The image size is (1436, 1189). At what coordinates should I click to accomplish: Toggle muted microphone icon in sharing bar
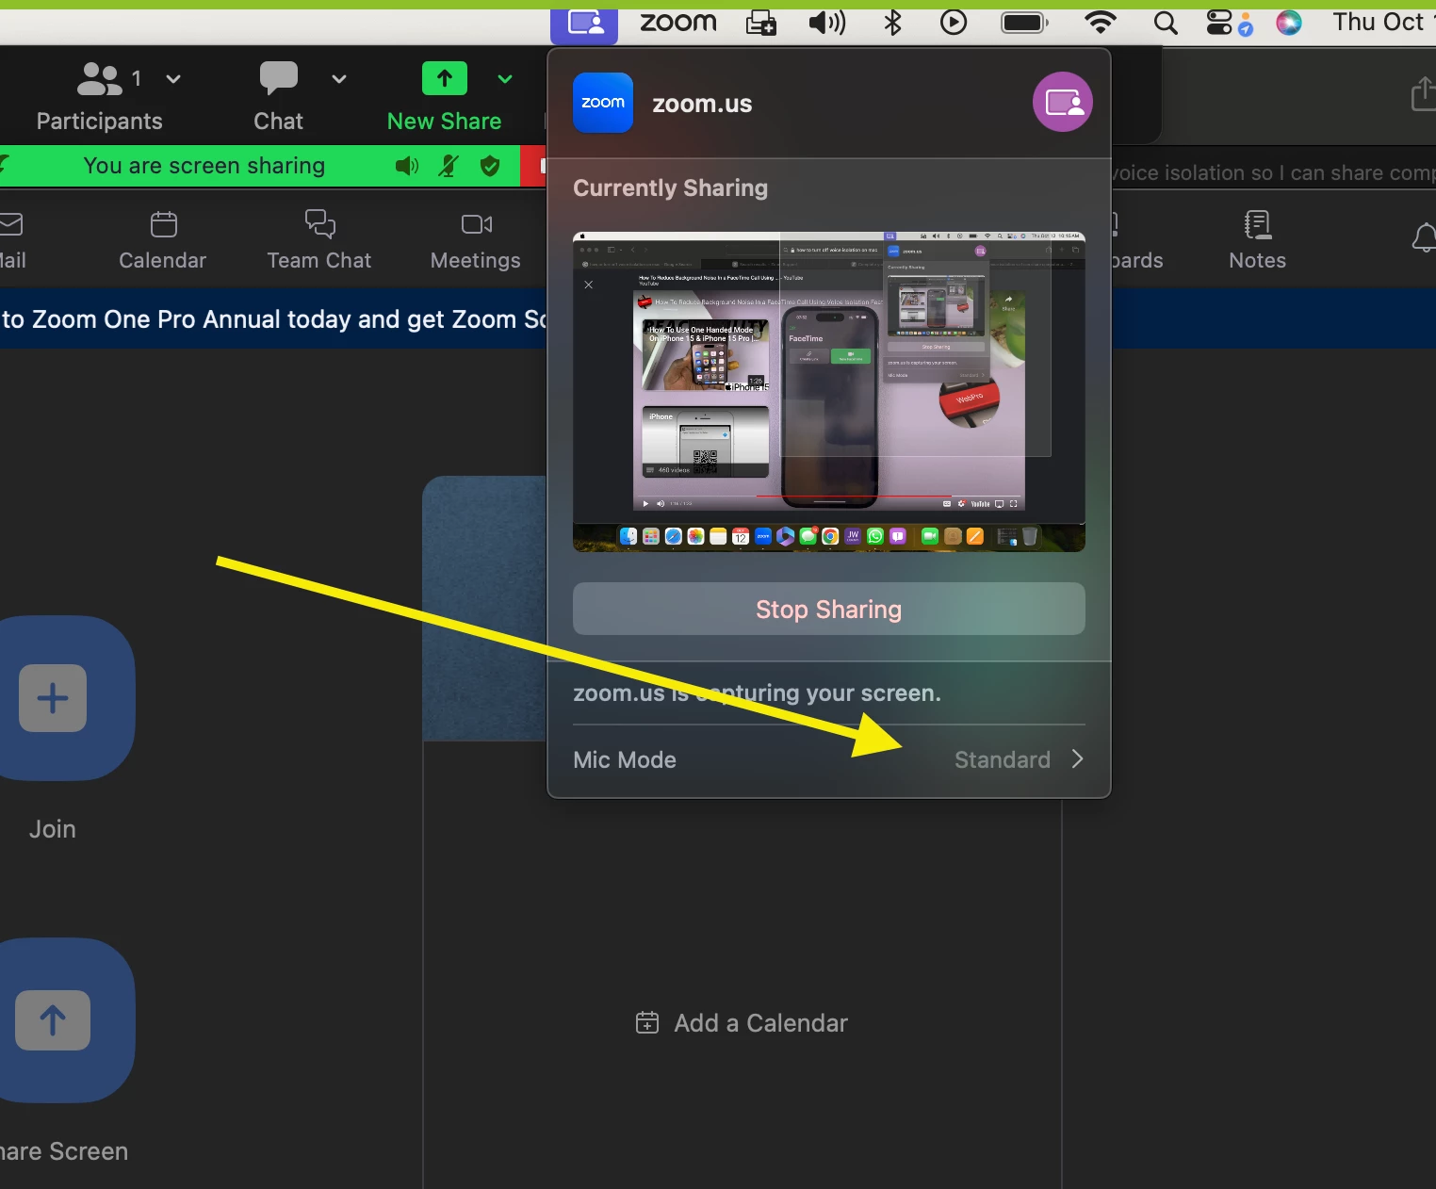[449, 167]
